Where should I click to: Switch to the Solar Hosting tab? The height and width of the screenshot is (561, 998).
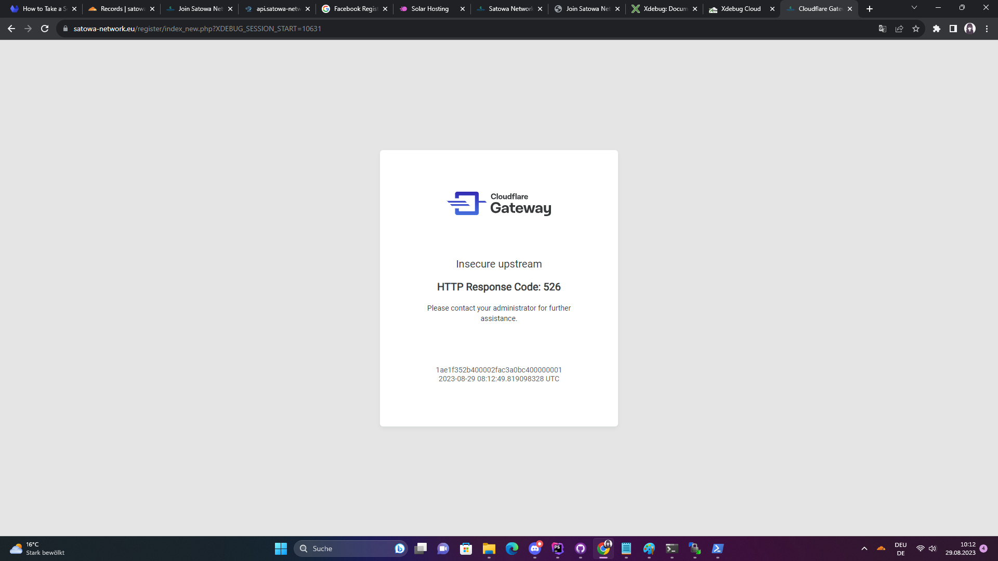pos(429,9)
